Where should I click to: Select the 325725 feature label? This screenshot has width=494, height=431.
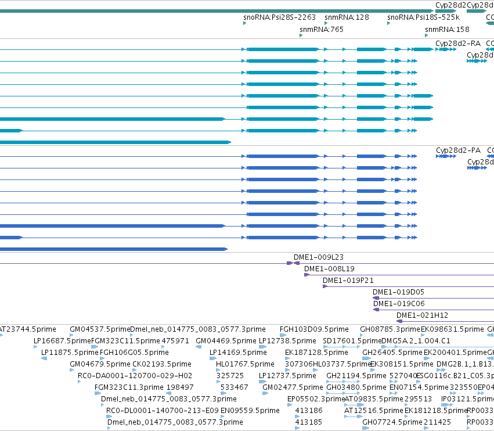click(230, 376)
